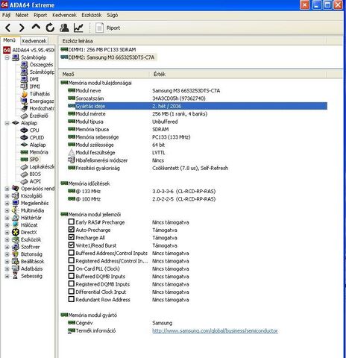Open the Érzékelő sensor icon
The image size is (346, 358).
(x=24, y=116)
